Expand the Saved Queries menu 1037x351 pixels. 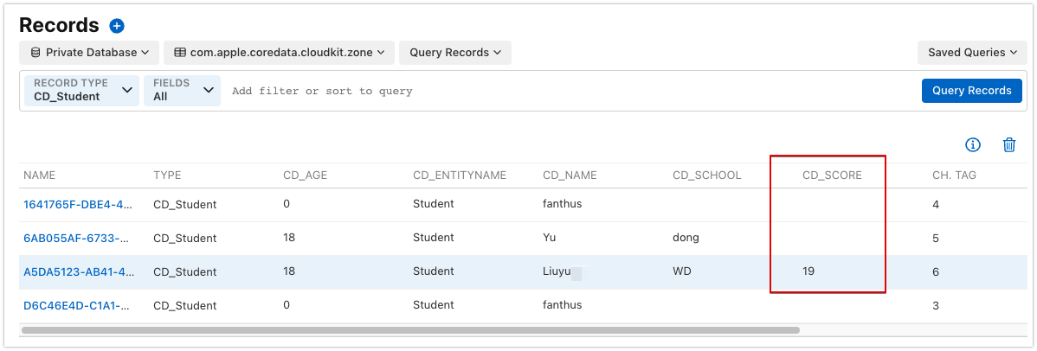tap(971, 53)
